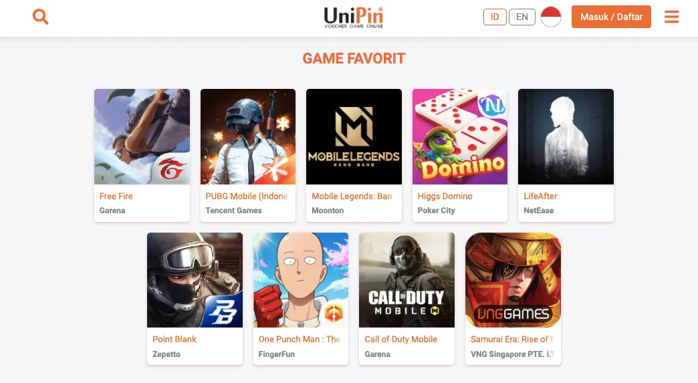Click the Point Blank title text

pyautogui.click(x=174, y=339)
